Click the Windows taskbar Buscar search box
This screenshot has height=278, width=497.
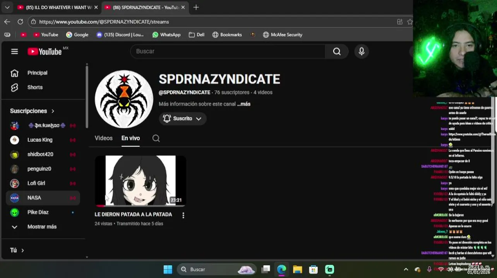point(217,269)
